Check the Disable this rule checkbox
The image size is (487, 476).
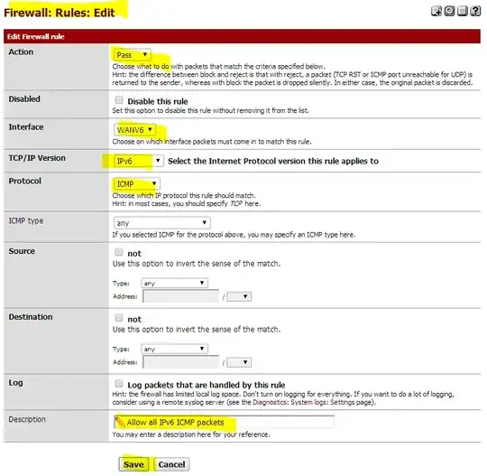pos(119,100)
